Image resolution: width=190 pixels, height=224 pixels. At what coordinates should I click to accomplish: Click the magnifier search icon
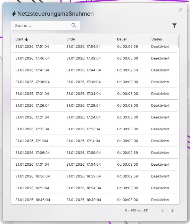pos(74,26)
